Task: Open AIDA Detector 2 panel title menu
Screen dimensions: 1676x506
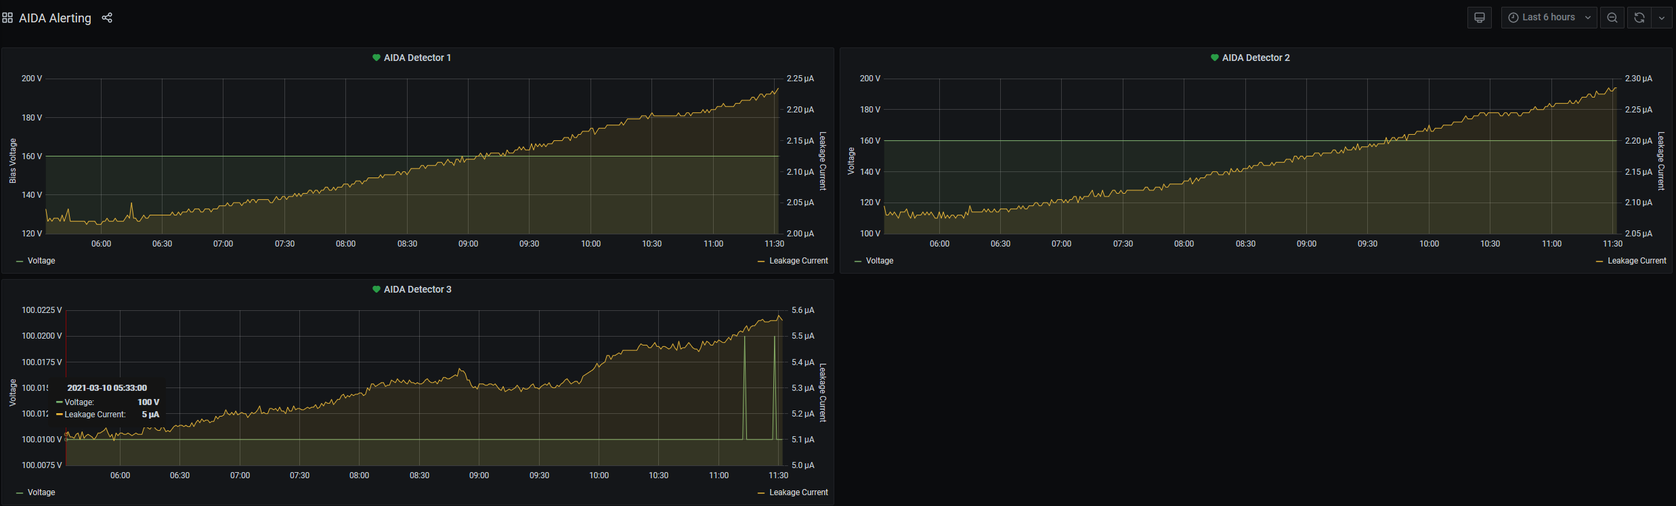Action: pos(1256,58)
